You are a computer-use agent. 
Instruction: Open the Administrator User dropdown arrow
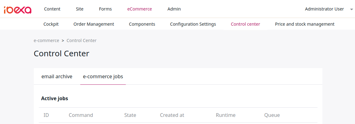(x=351, y=10)
